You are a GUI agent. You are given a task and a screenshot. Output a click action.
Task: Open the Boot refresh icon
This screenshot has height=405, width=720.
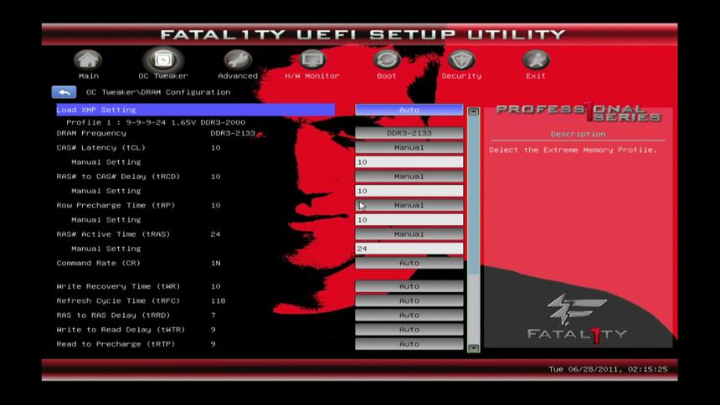(387, 59)
